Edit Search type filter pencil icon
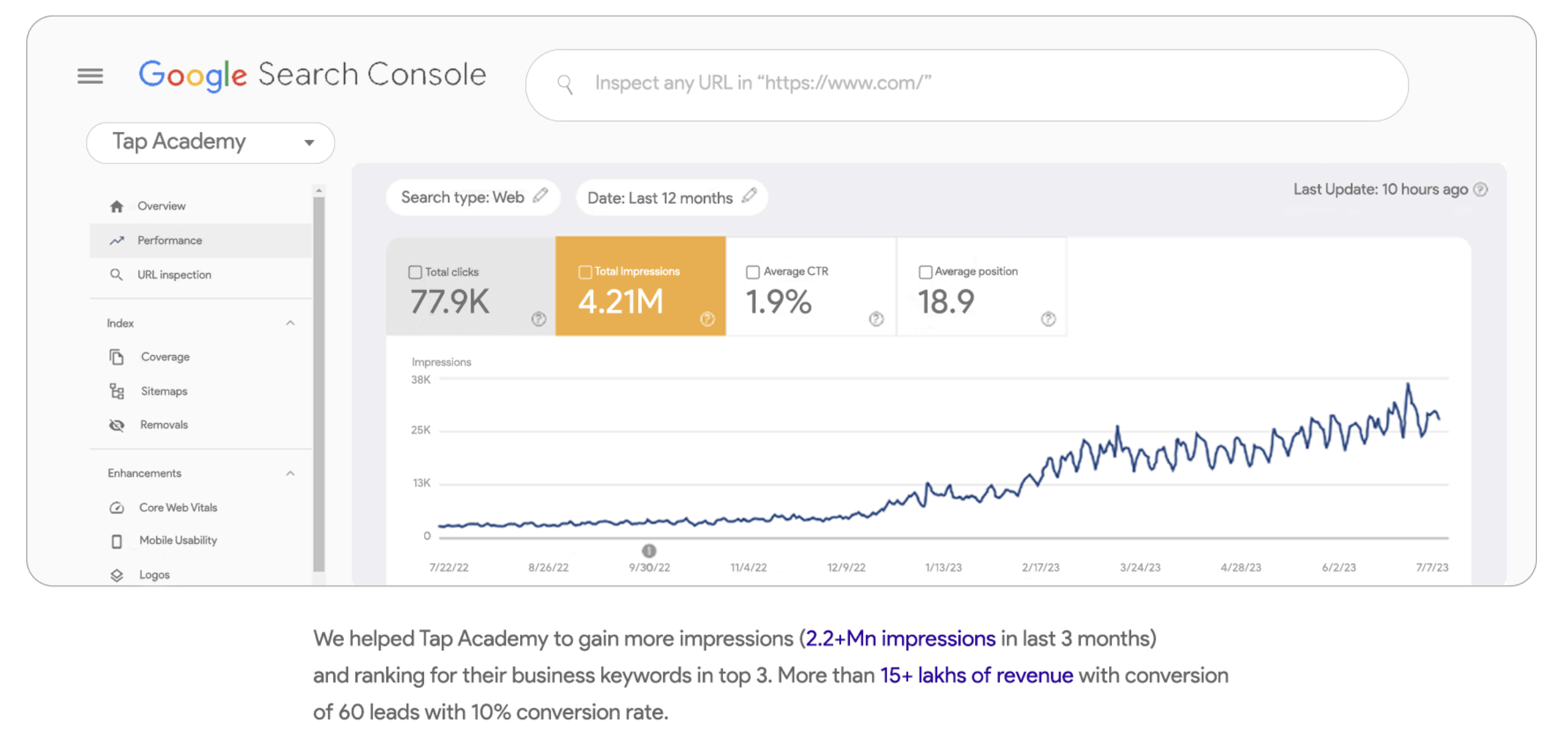The image size is (1565, 744). (x=541, y=195)
